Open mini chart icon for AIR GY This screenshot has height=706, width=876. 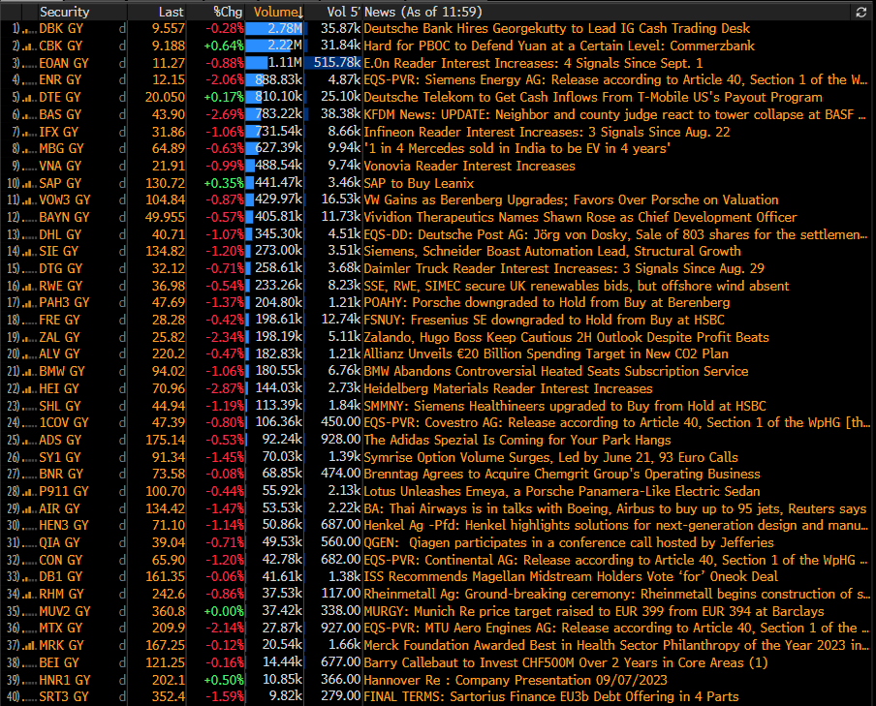(x=30, y=510)
